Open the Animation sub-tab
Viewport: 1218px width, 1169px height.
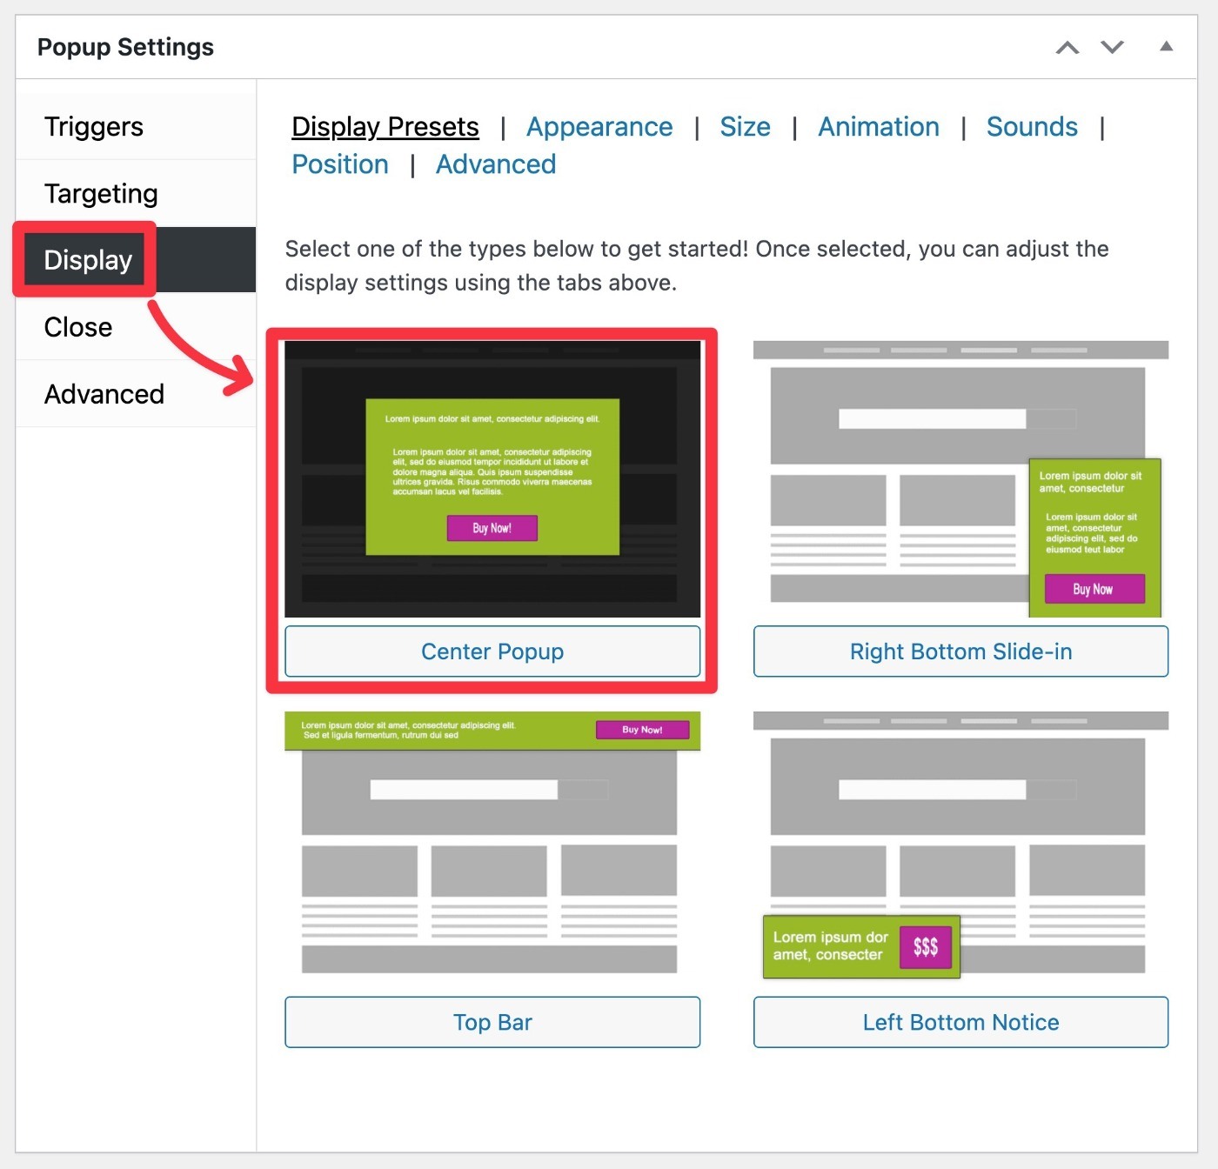[879, 127]
